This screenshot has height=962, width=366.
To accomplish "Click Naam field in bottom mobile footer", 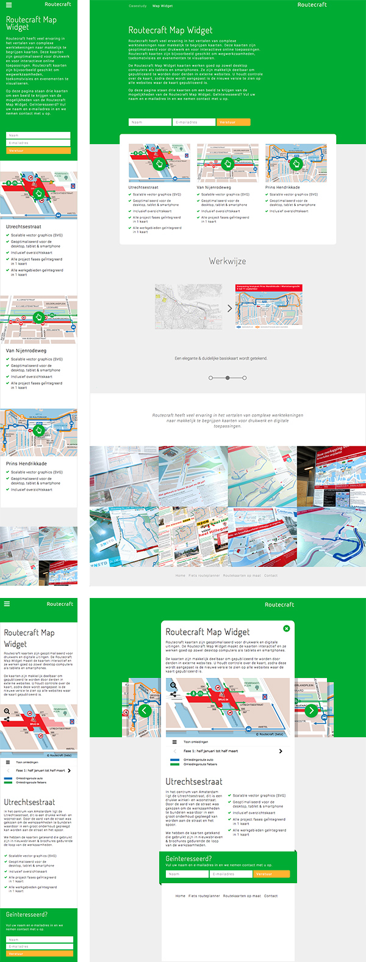I will pyautogui.click(x=40, y=939).
